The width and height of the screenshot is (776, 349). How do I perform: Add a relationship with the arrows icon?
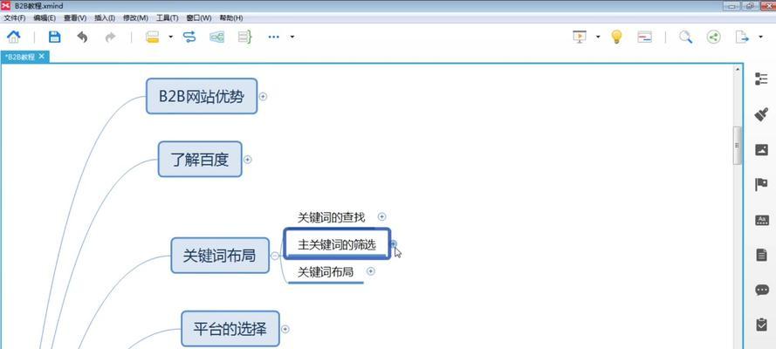pyautogui.click(x=189, y=37)
